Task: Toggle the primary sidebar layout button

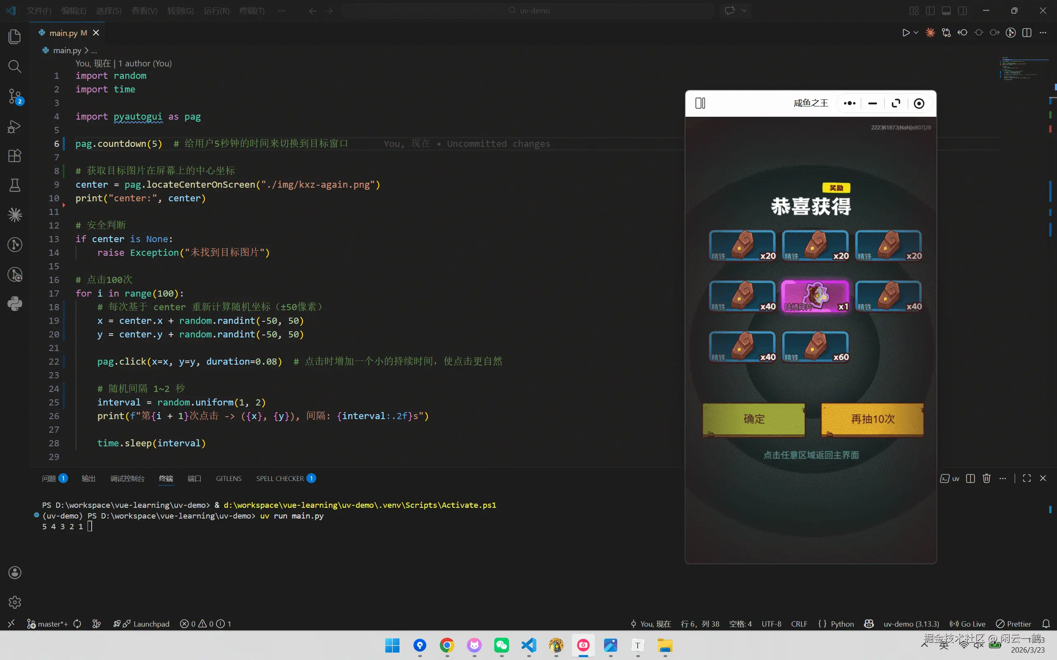Action: pyautogui.click(x=930, y=10)
